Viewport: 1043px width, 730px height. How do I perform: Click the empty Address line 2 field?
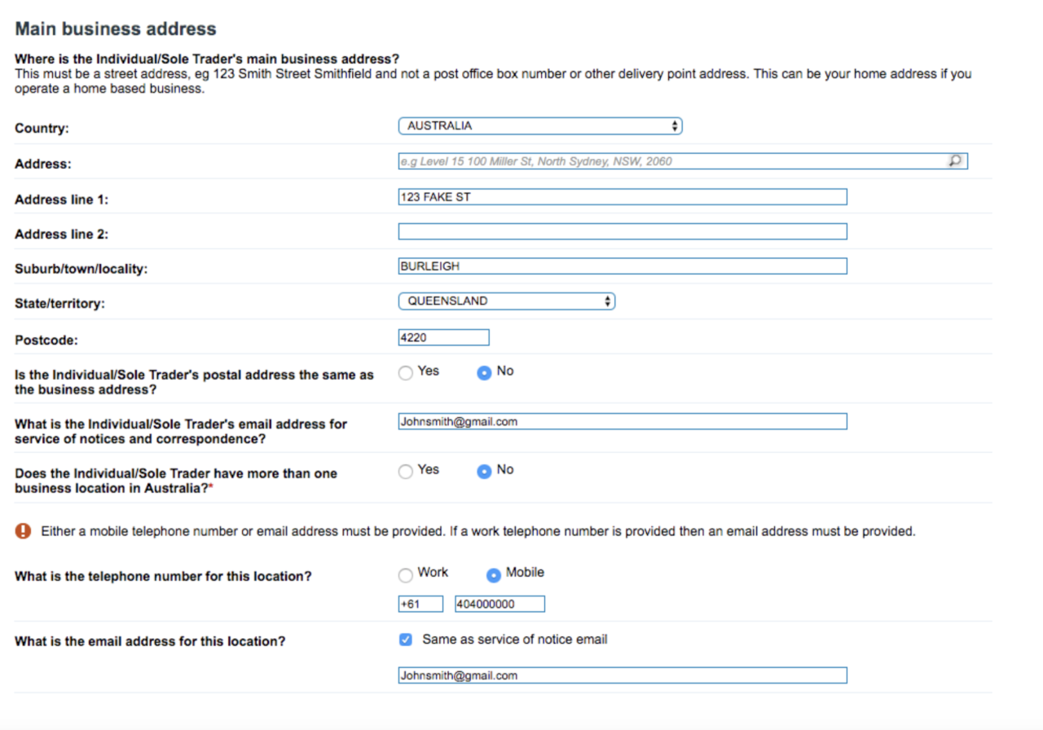pos(622,231)
